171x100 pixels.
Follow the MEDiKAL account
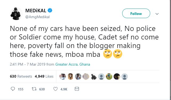coord(136,13)
